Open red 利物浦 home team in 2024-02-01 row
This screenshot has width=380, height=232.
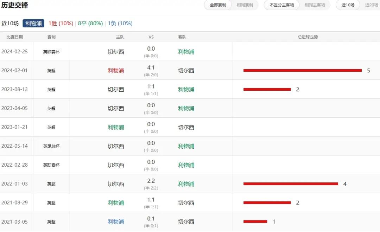[x=116, y=70]
